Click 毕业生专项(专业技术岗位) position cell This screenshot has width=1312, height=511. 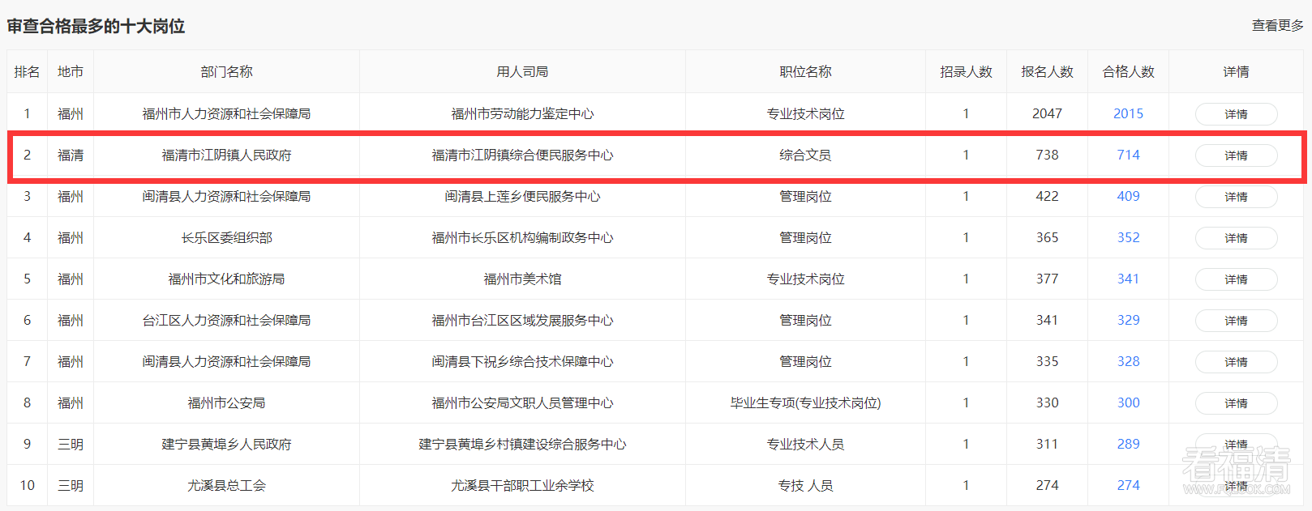click(805, 402)
